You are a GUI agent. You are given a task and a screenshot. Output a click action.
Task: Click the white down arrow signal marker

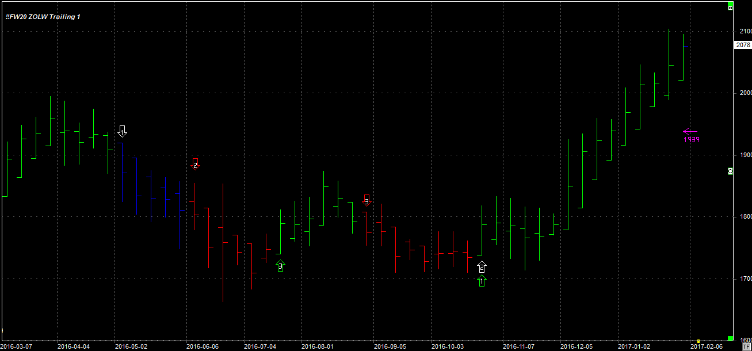(122, 131)
